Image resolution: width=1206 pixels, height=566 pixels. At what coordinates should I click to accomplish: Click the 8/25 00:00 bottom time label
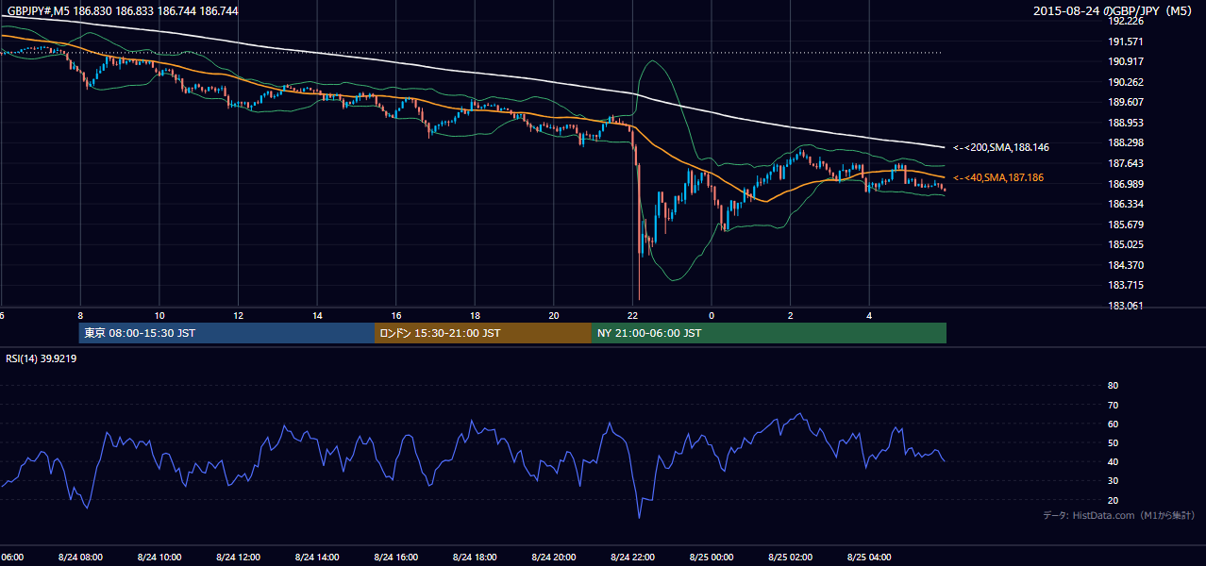[712, 558]
